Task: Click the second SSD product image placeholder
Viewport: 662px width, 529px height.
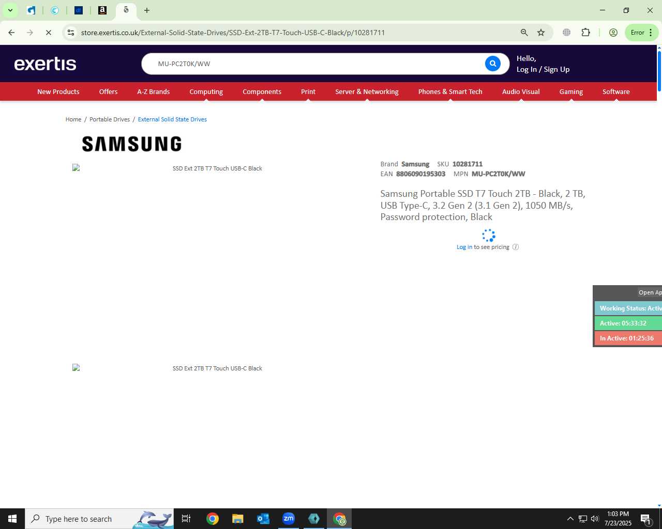Action: pos(217,368)
